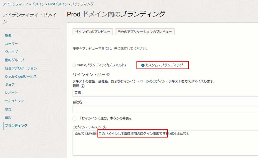Screen dimensions: 258x158
Task: Click the ブランディング breadcrumb text
Action: (82, 4)
